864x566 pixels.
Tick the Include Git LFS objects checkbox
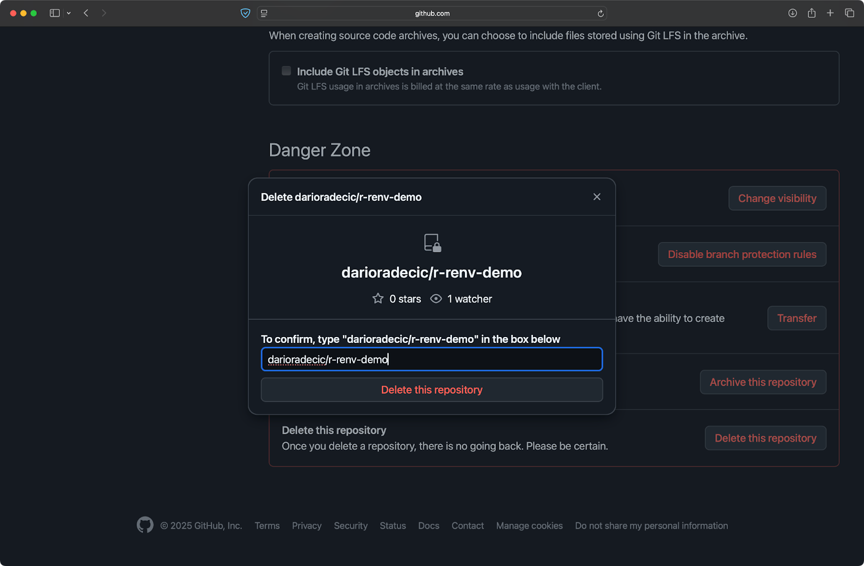pos(286,71)
